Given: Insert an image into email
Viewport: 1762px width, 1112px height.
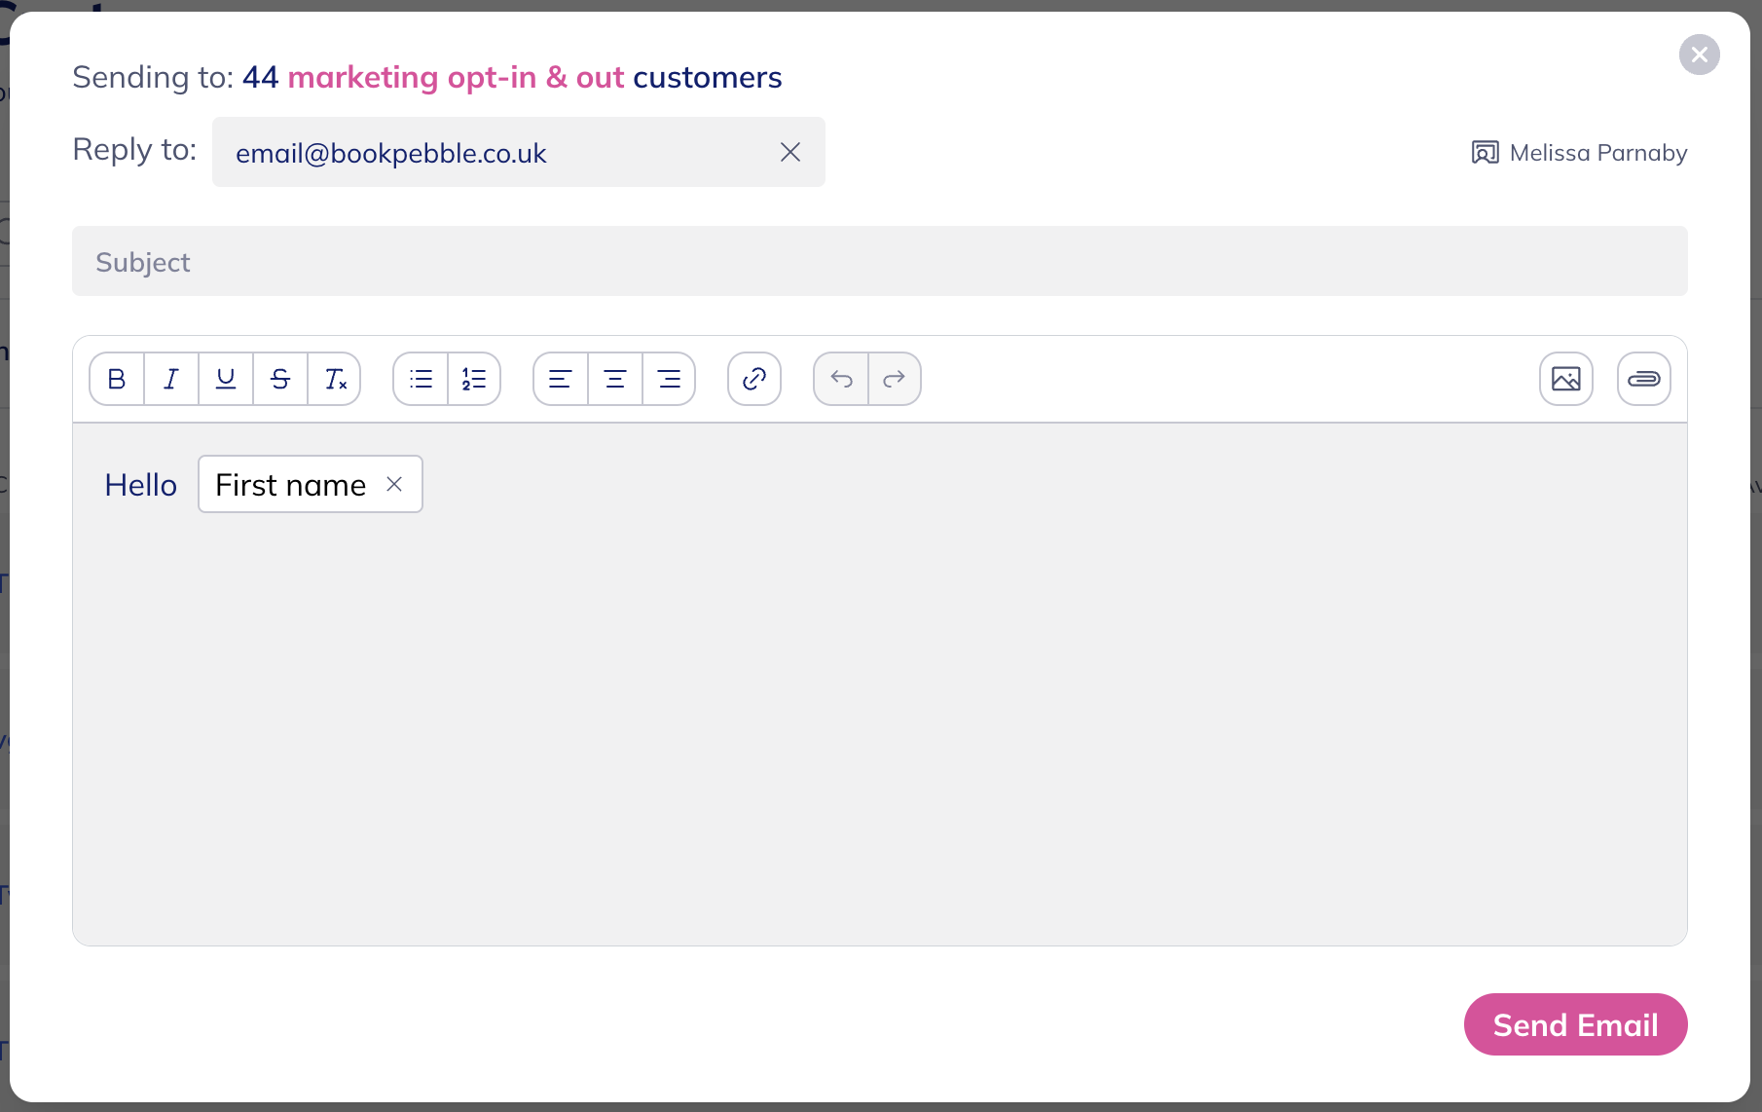Looking at the screenshot, I should click(1565, 379).
